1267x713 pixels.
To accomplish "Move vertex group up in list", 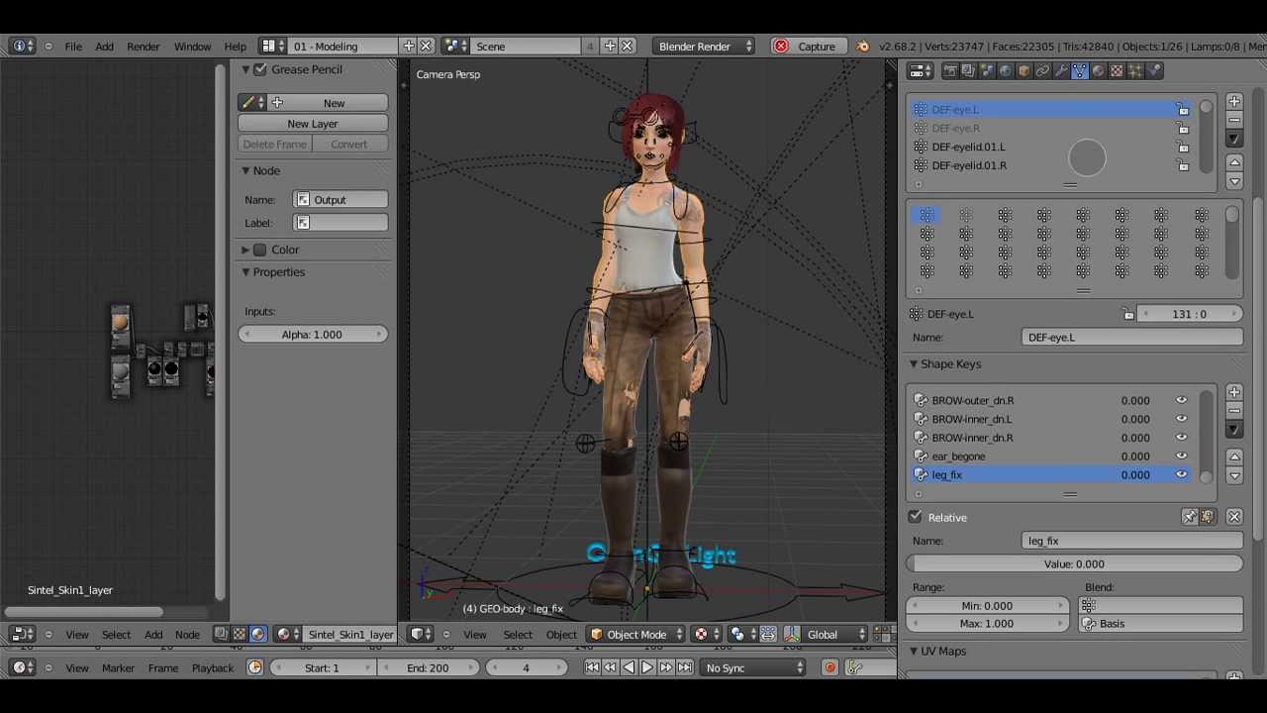I will coord(1234,162).
